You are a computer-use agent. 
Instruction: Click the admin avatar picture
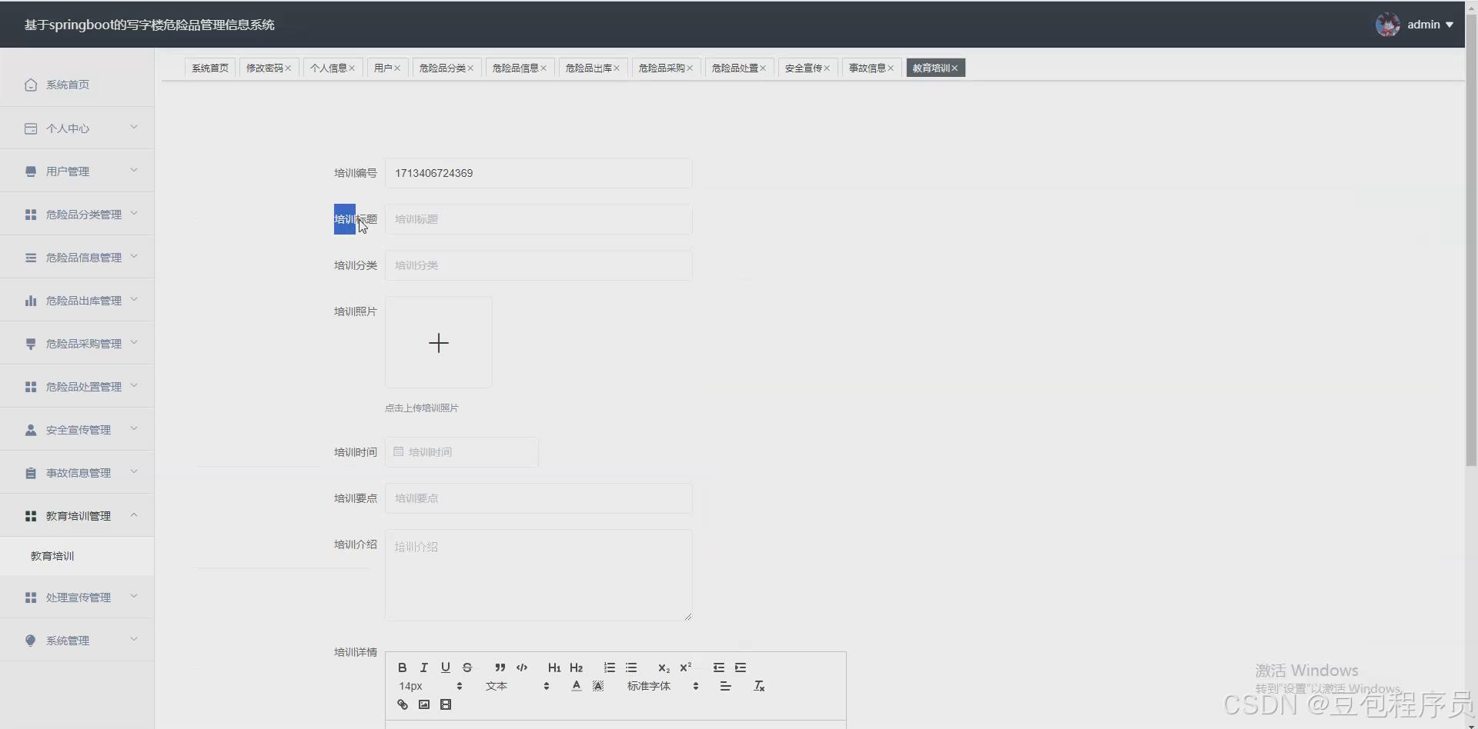pyautogui.click(x=1387, y=25)
